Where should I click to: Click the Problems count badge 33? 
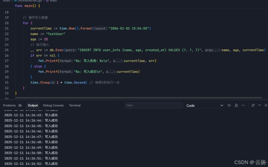click(20, 106)
